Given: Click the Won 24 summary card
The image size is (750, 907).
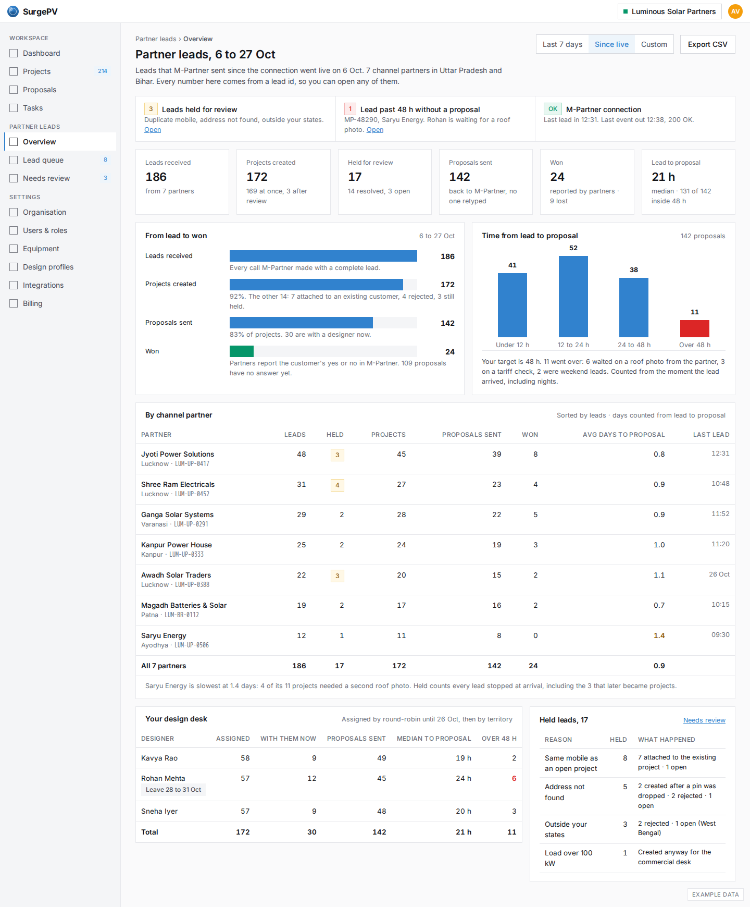Looking at the screenshot, I should point(587,182).
